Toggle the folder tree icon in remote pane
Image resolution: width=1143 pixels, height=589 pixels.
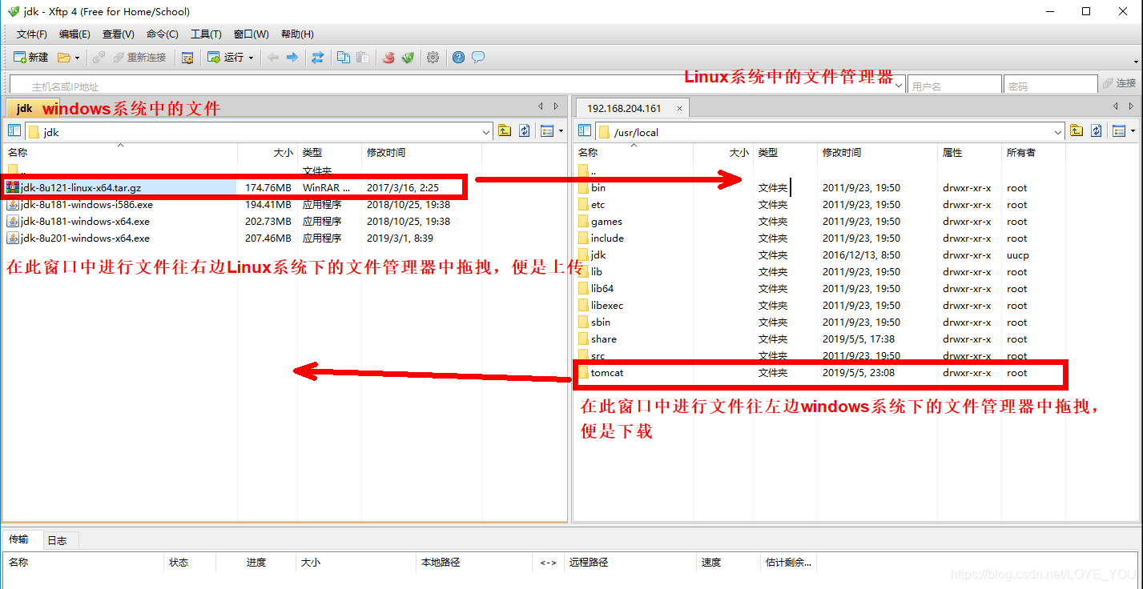coord(585,131)
